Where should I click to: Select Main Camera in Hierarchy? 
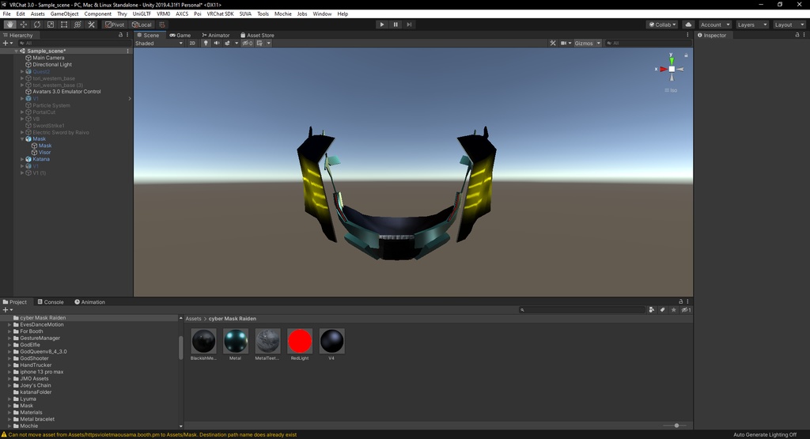(48, 58)
